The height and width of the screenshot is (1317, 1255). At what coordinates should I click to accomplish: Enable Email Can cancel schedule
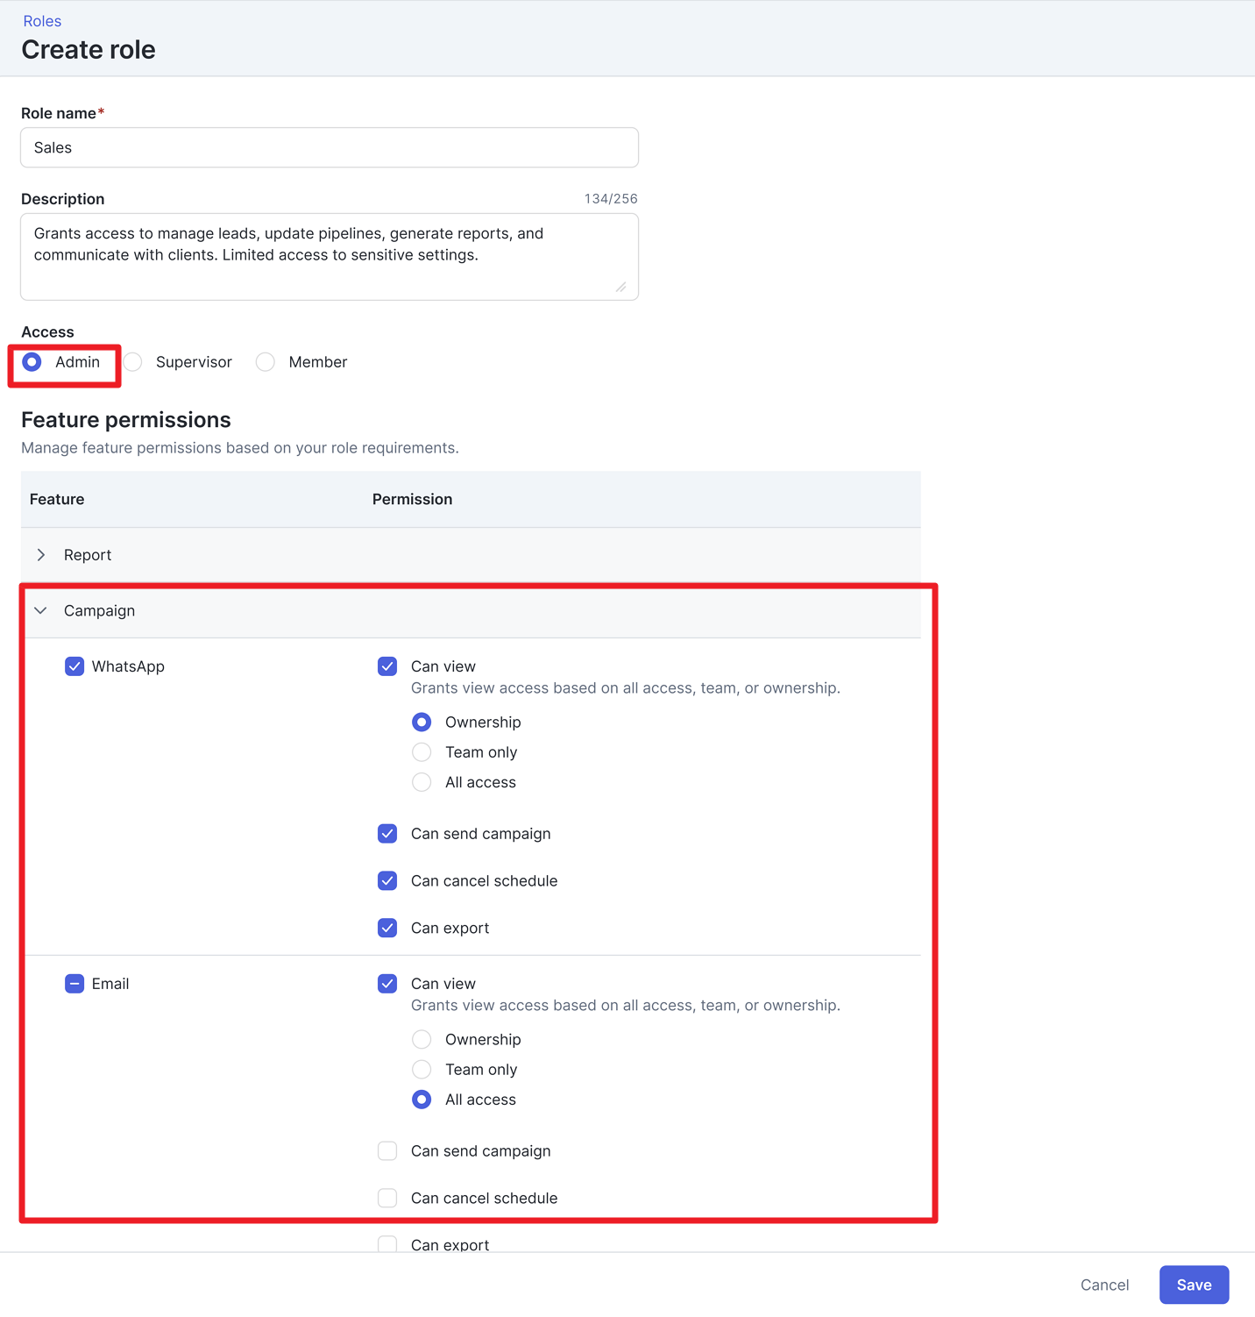387,1198
